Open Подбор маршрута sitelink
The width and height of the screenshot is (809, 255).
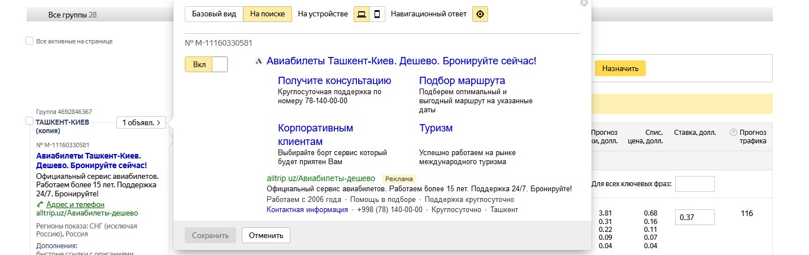pyautogui.click(x=462, y=81)
